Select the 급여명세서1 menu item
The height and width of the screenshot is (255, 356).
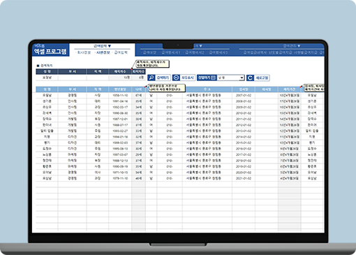click(171, 52)
